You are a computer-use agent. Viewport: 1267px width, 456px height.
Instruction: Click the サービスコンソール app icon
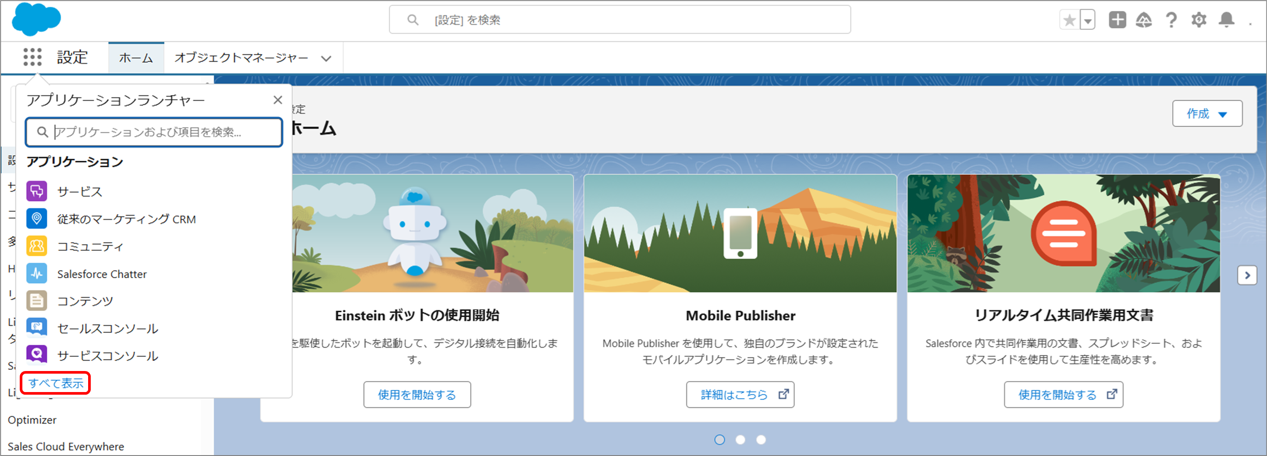(x=37, y=355)
